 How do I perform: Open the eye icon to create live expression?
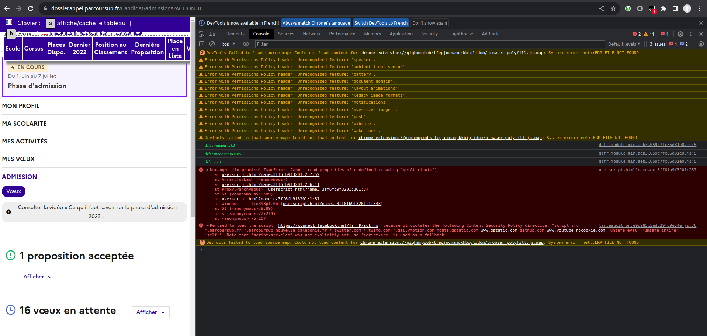pos(246,44)
